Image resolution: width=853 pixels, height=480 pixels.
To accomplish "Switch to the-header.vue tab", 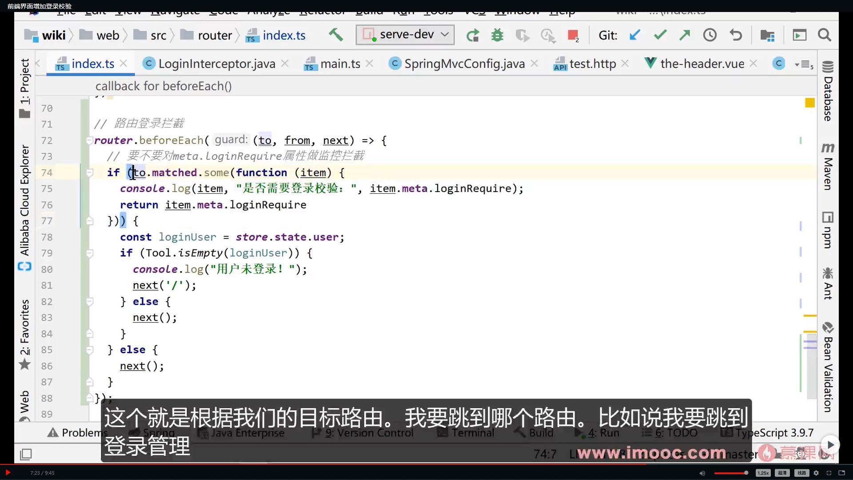I will tap(702, 64).
